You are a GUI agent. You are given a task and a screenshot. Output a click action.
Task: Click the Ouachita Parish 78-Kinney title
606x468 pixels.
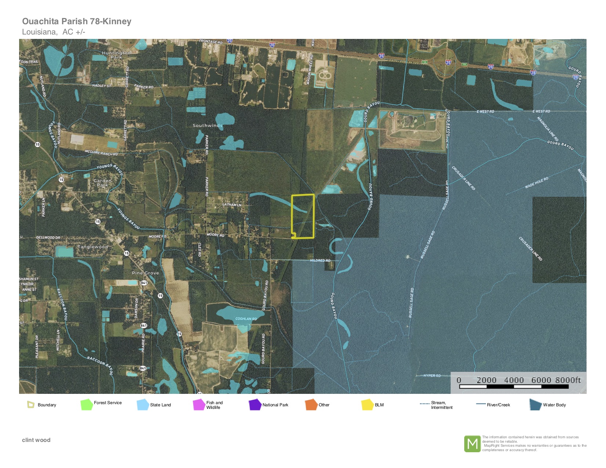point(76,21)
